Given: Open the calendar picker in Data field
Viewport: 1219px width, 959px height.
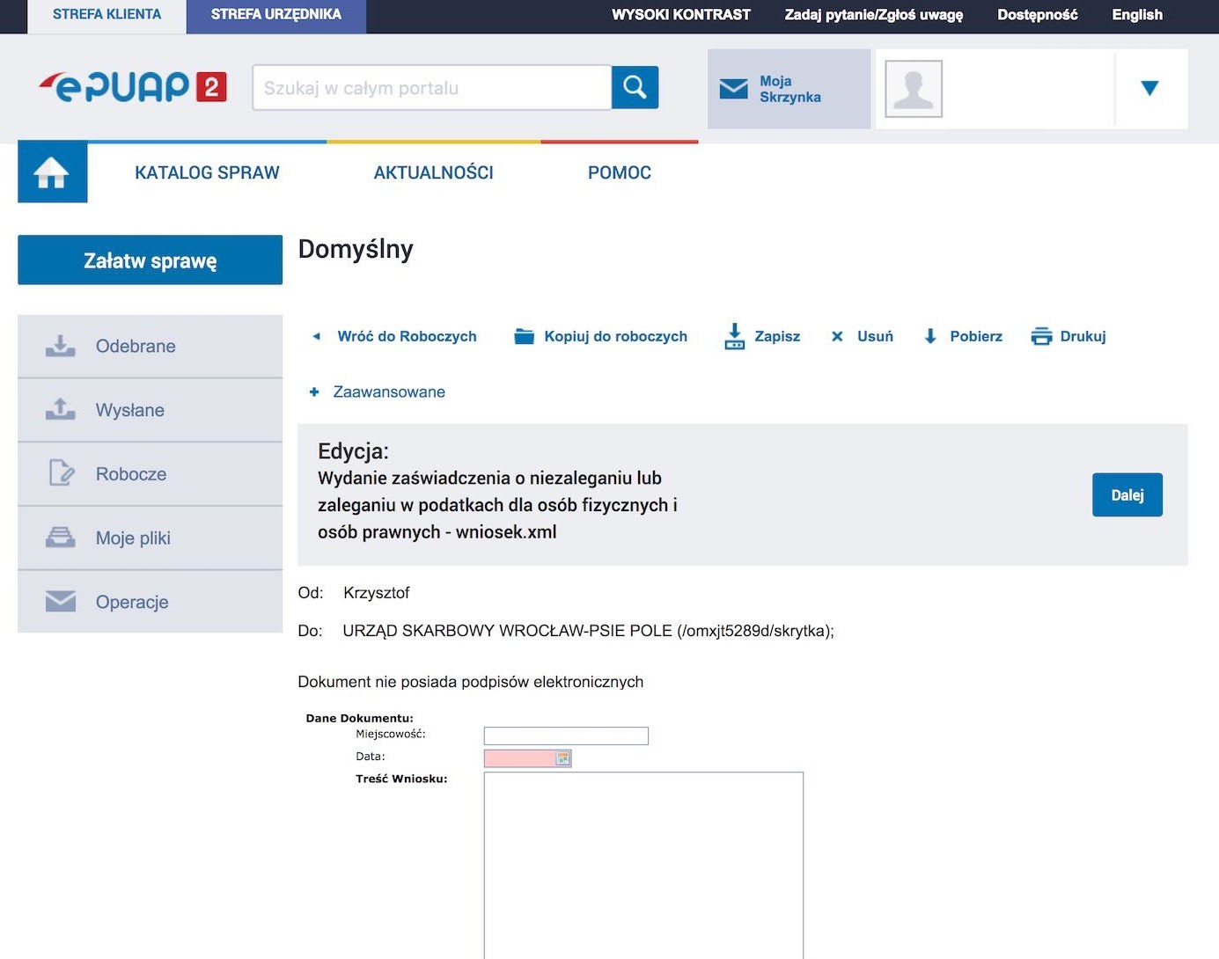Looking at the screenshot, I should pos(562,758).
